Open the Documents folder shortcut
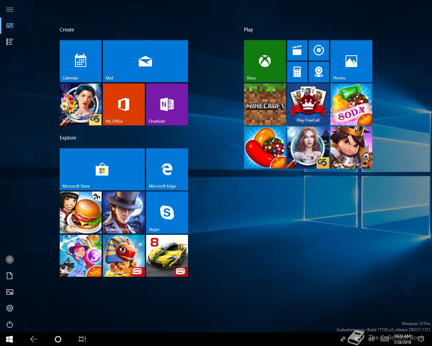432x346 pixels. [x=10, y=276]
